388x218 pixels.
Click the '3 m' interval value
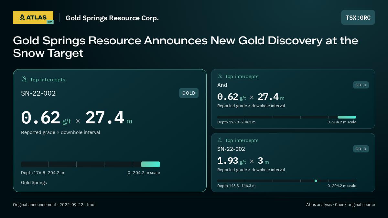[x=263, y=161]
